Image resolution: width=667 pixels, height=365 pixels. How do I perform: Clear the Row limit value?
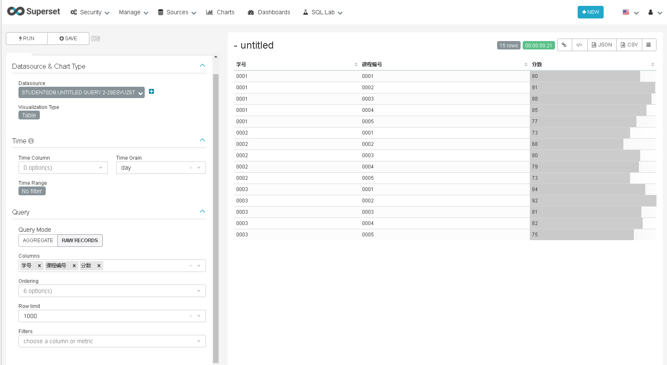[191, 316]
